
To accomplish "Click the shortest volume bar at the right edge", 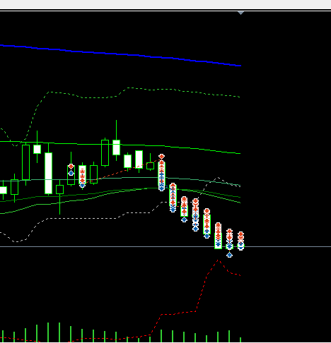I will pos(240,339).
